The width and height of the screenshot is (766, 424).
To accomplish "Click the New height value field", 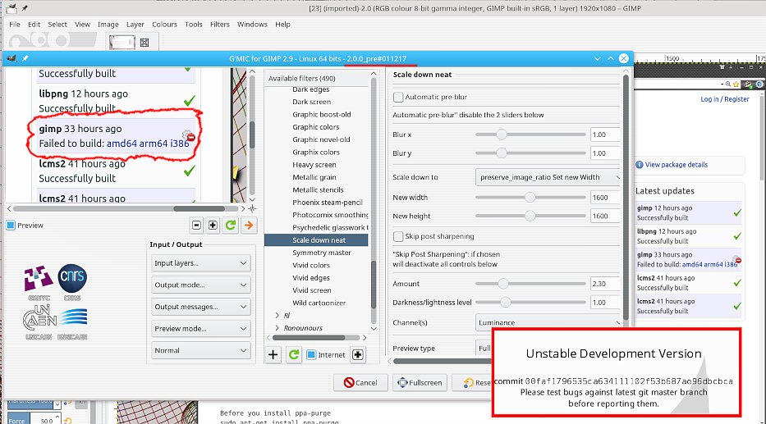I will click(605, 217).
